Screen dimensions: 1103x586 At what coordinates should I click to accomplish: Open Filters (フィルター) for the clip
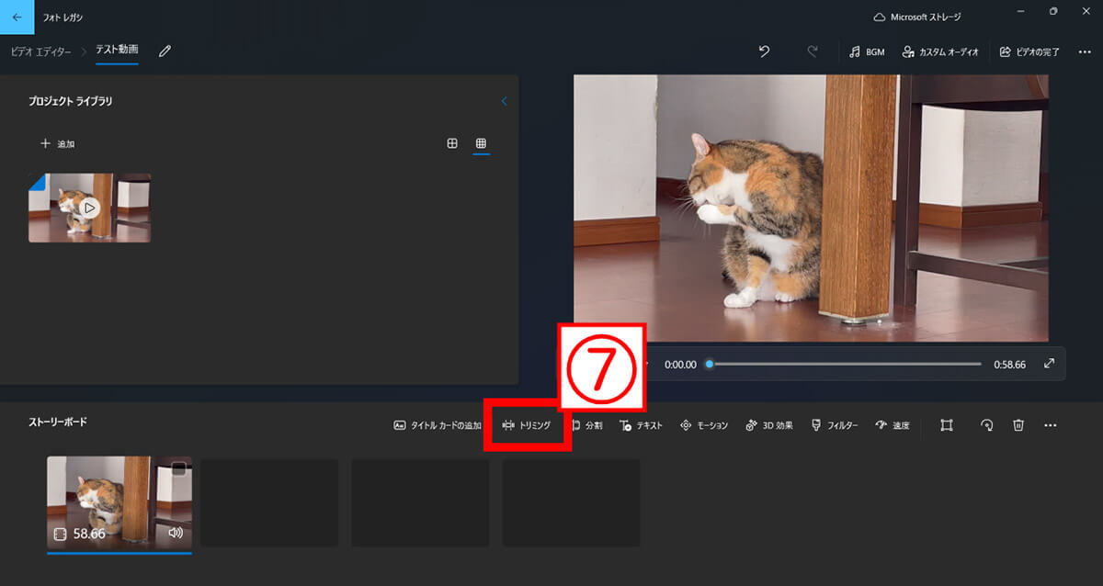[x=835, y=425]
